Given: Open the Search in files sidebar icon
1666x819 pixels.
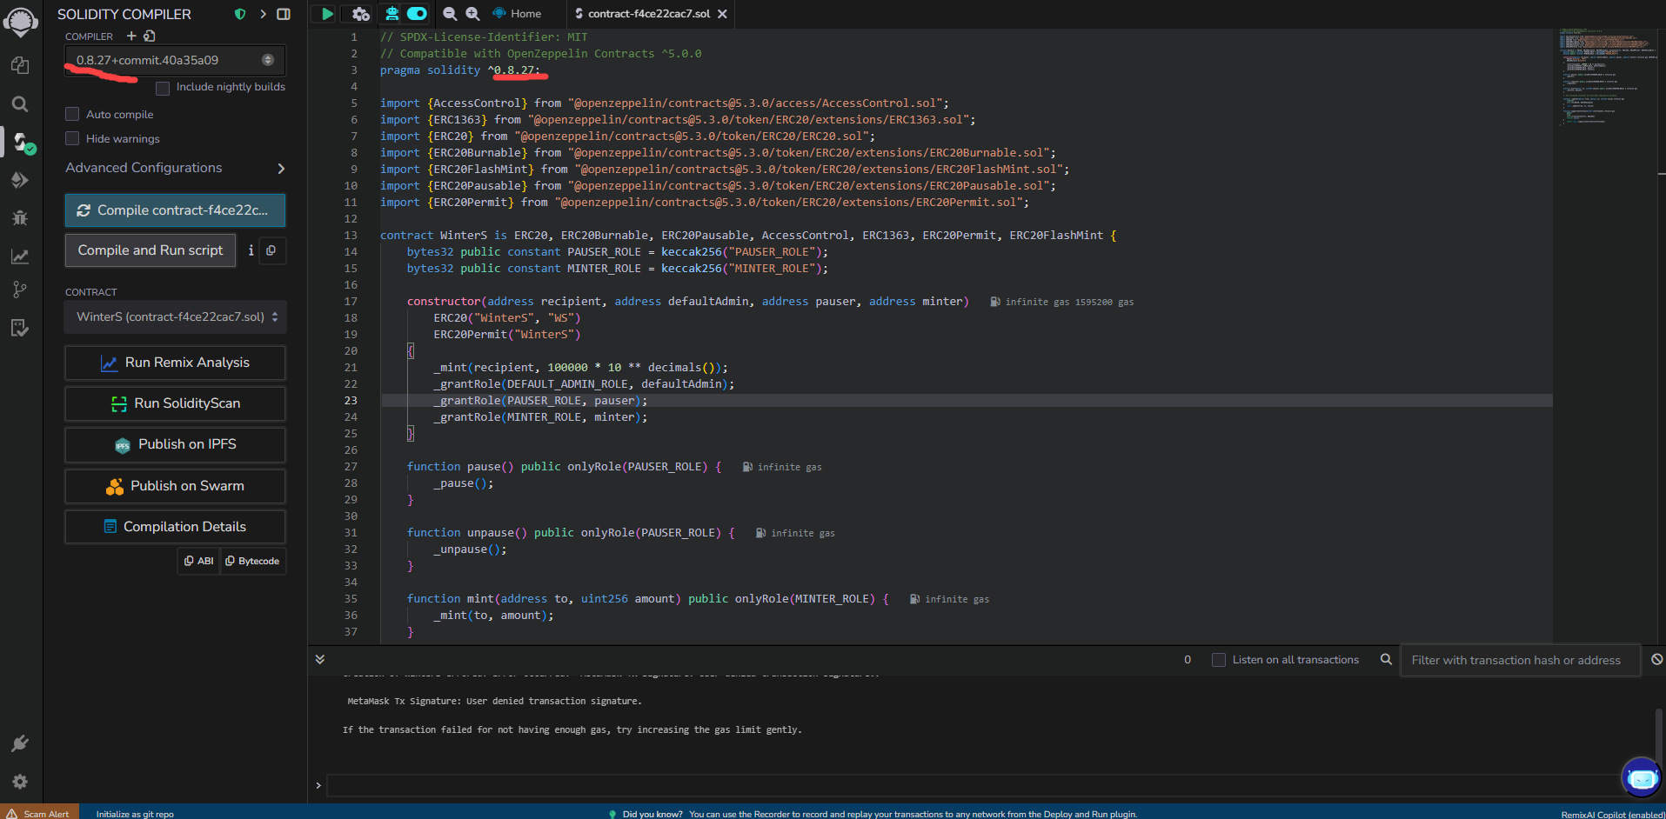Looking at the screenshot, I should (20, 104).
